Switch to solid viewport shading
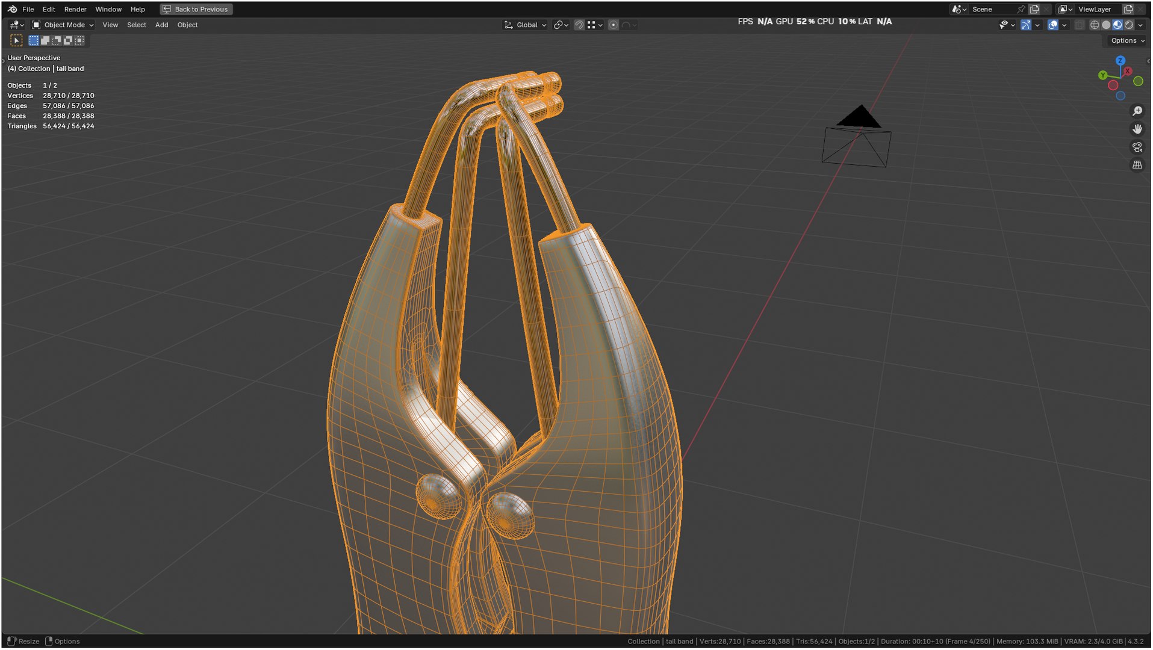This screenshot has height=650, width=1153. tap(1106, 25)
